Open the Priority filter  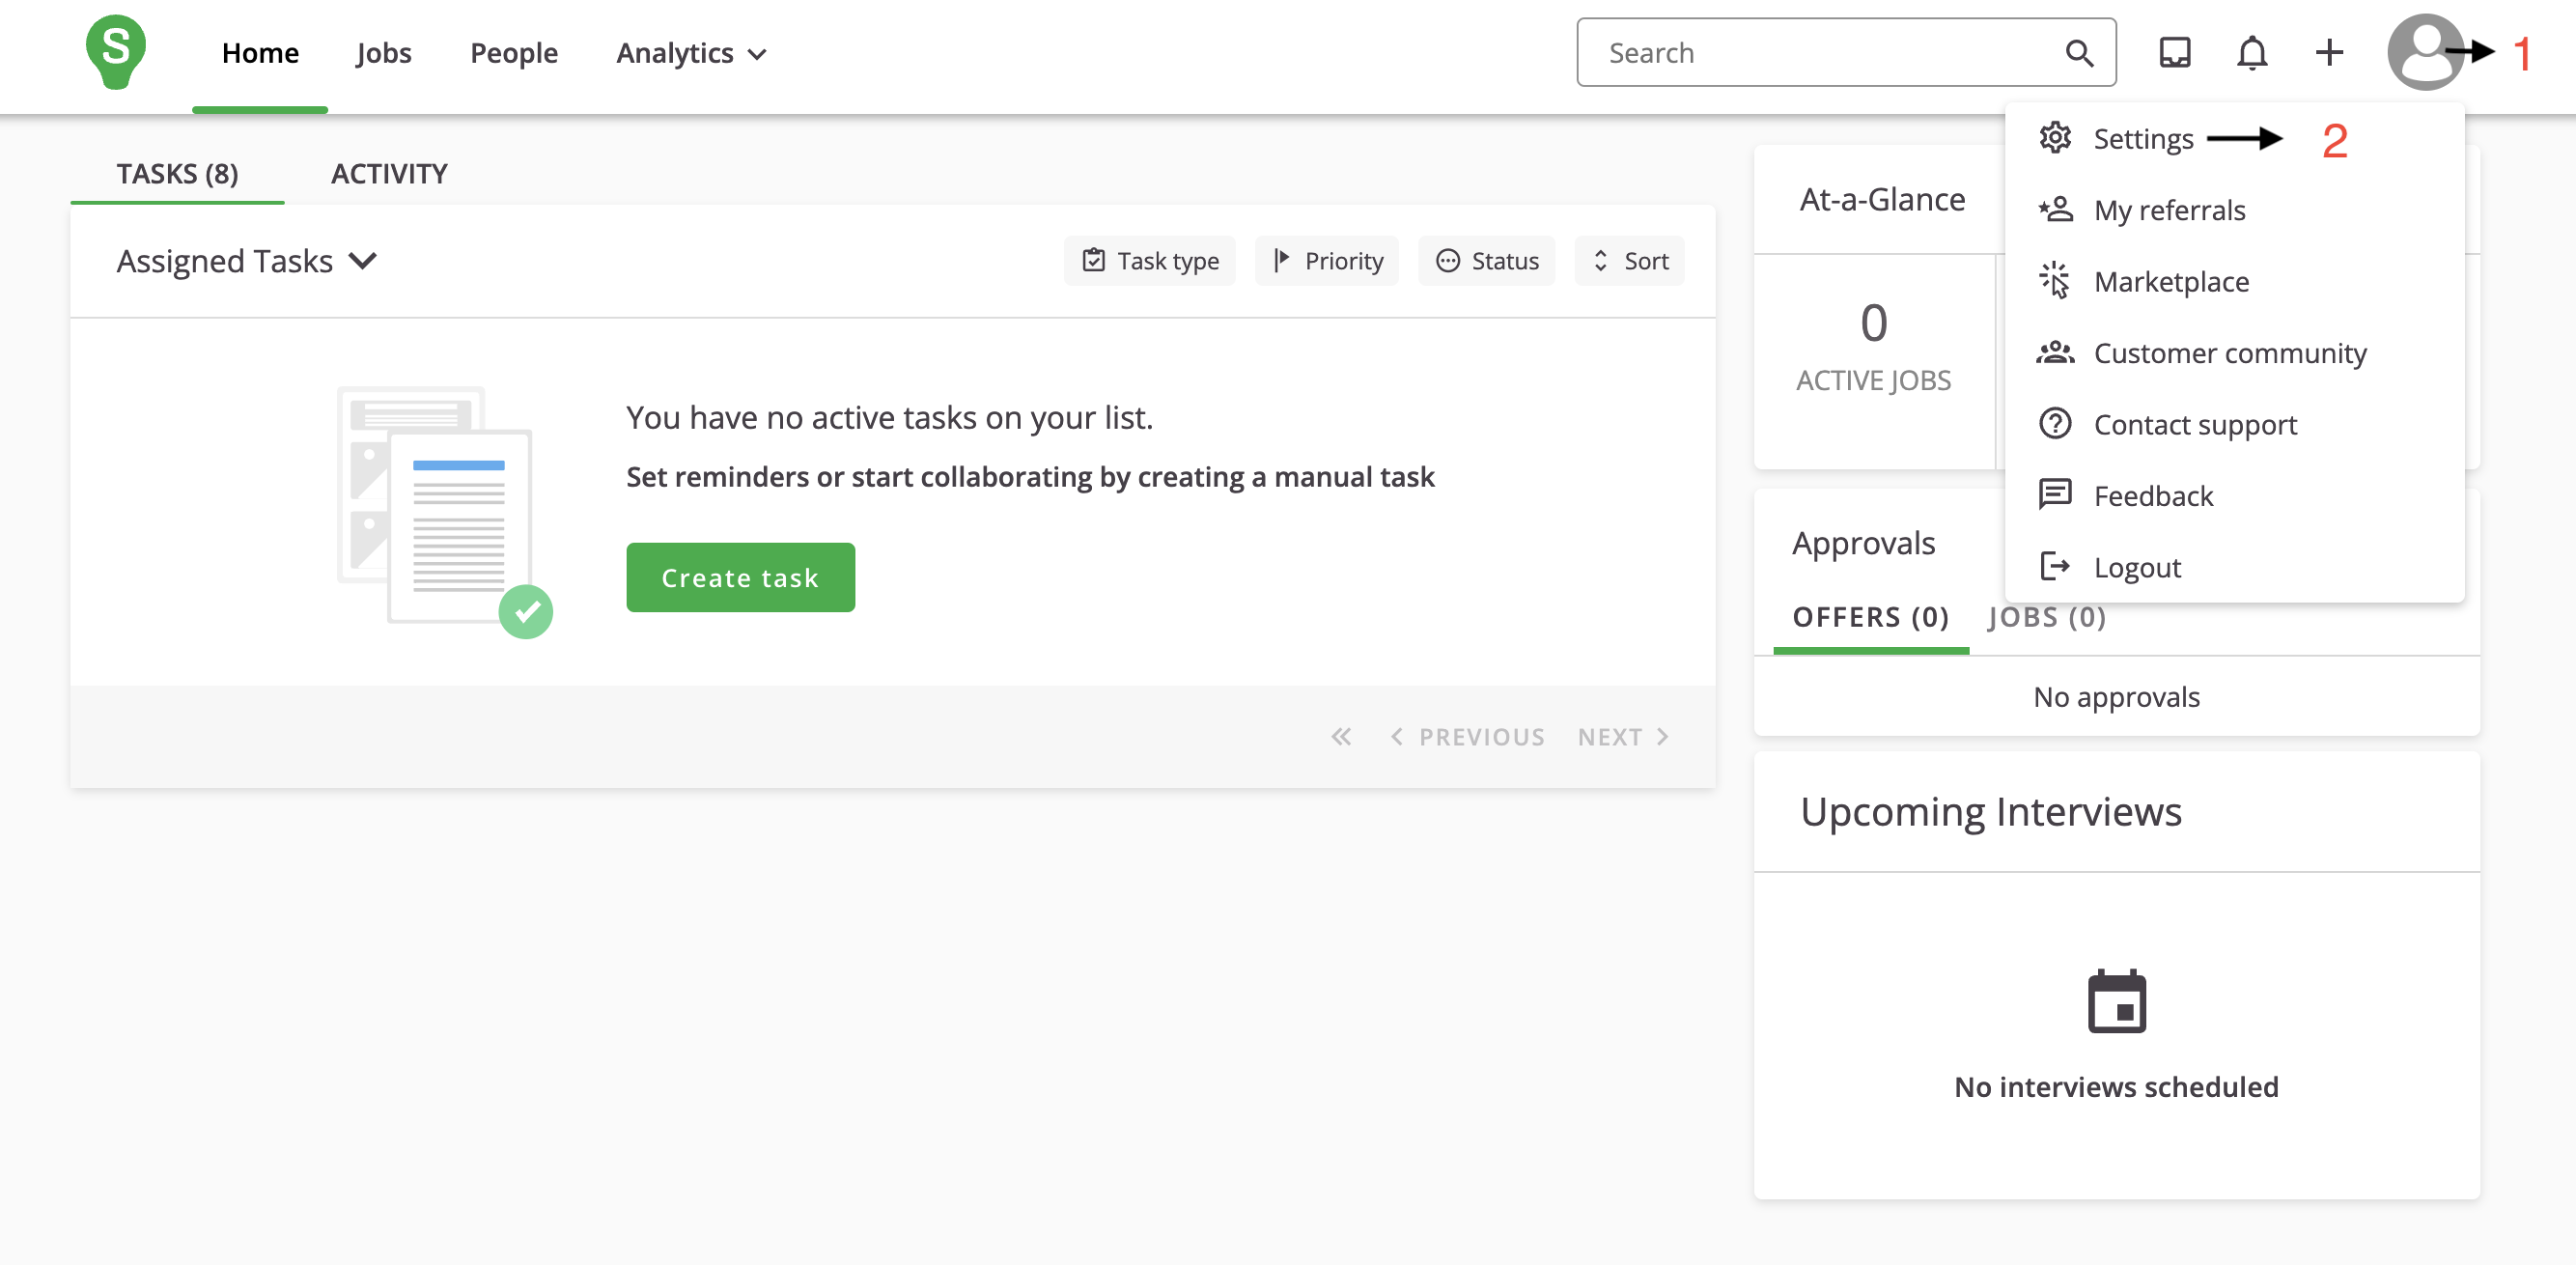[x=1327, y=261]
